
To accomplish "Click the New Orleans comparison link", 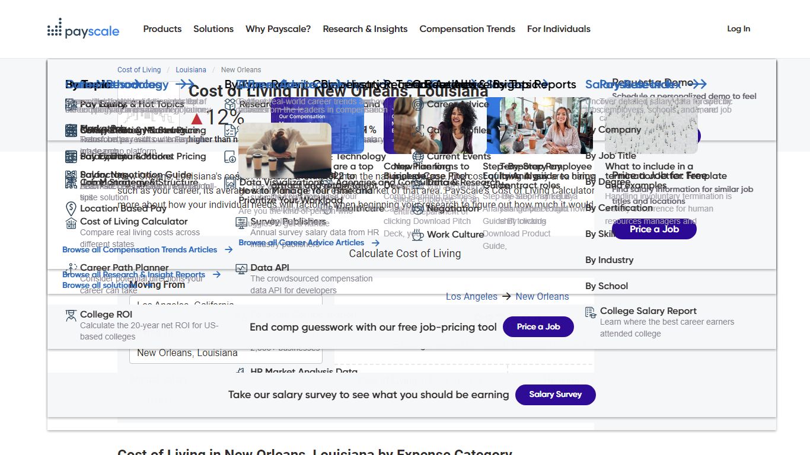I will pos(542,297).
